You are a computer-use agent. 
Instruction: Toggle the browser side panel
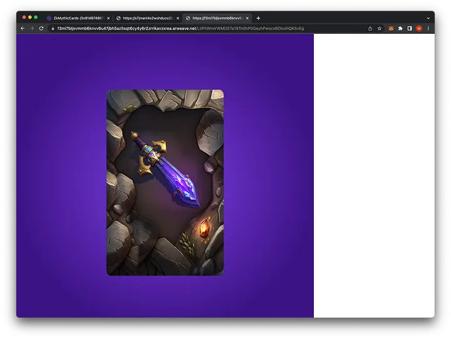coord(410,28)
